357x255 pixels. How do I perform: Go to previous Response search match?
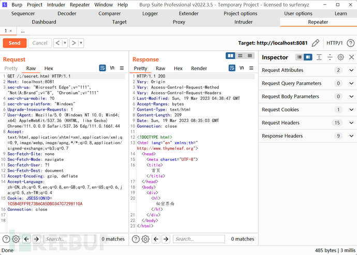156,239
